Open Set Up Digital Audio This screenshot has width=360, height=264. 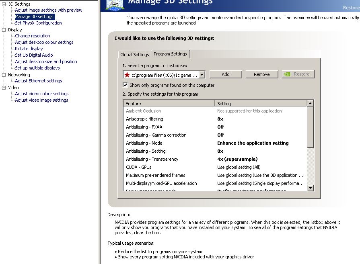click(x=34, y=55)
